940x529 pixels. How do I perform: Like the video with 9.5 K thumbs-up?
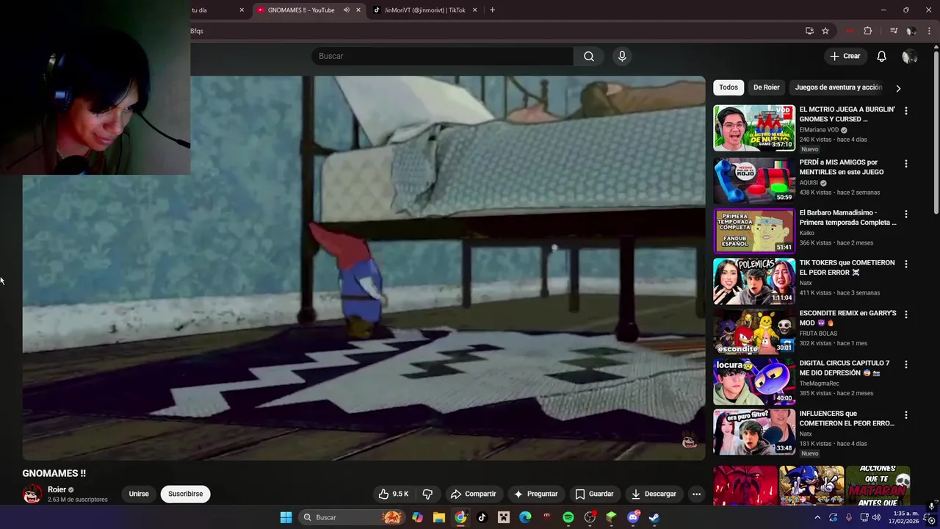pyautogui.click(x=394, y=494)
